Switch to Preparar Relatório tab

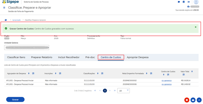pyautogui.click(x=42, y=57)
